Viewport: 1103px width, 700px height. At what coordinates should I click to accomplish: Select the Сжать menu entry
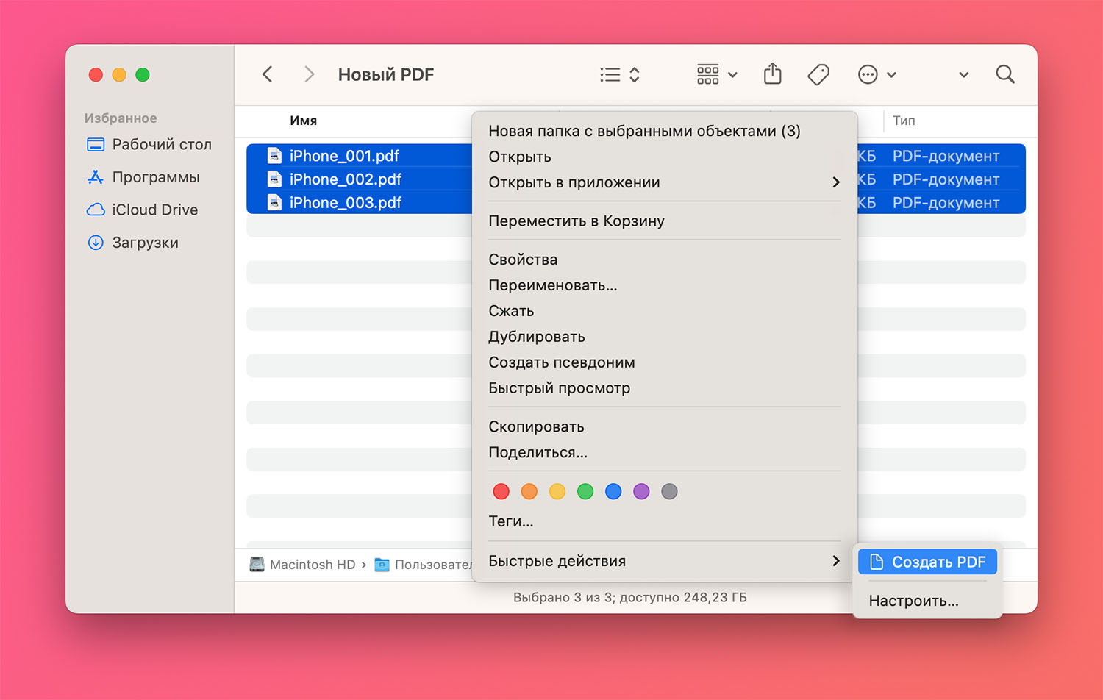pos(511,311)
